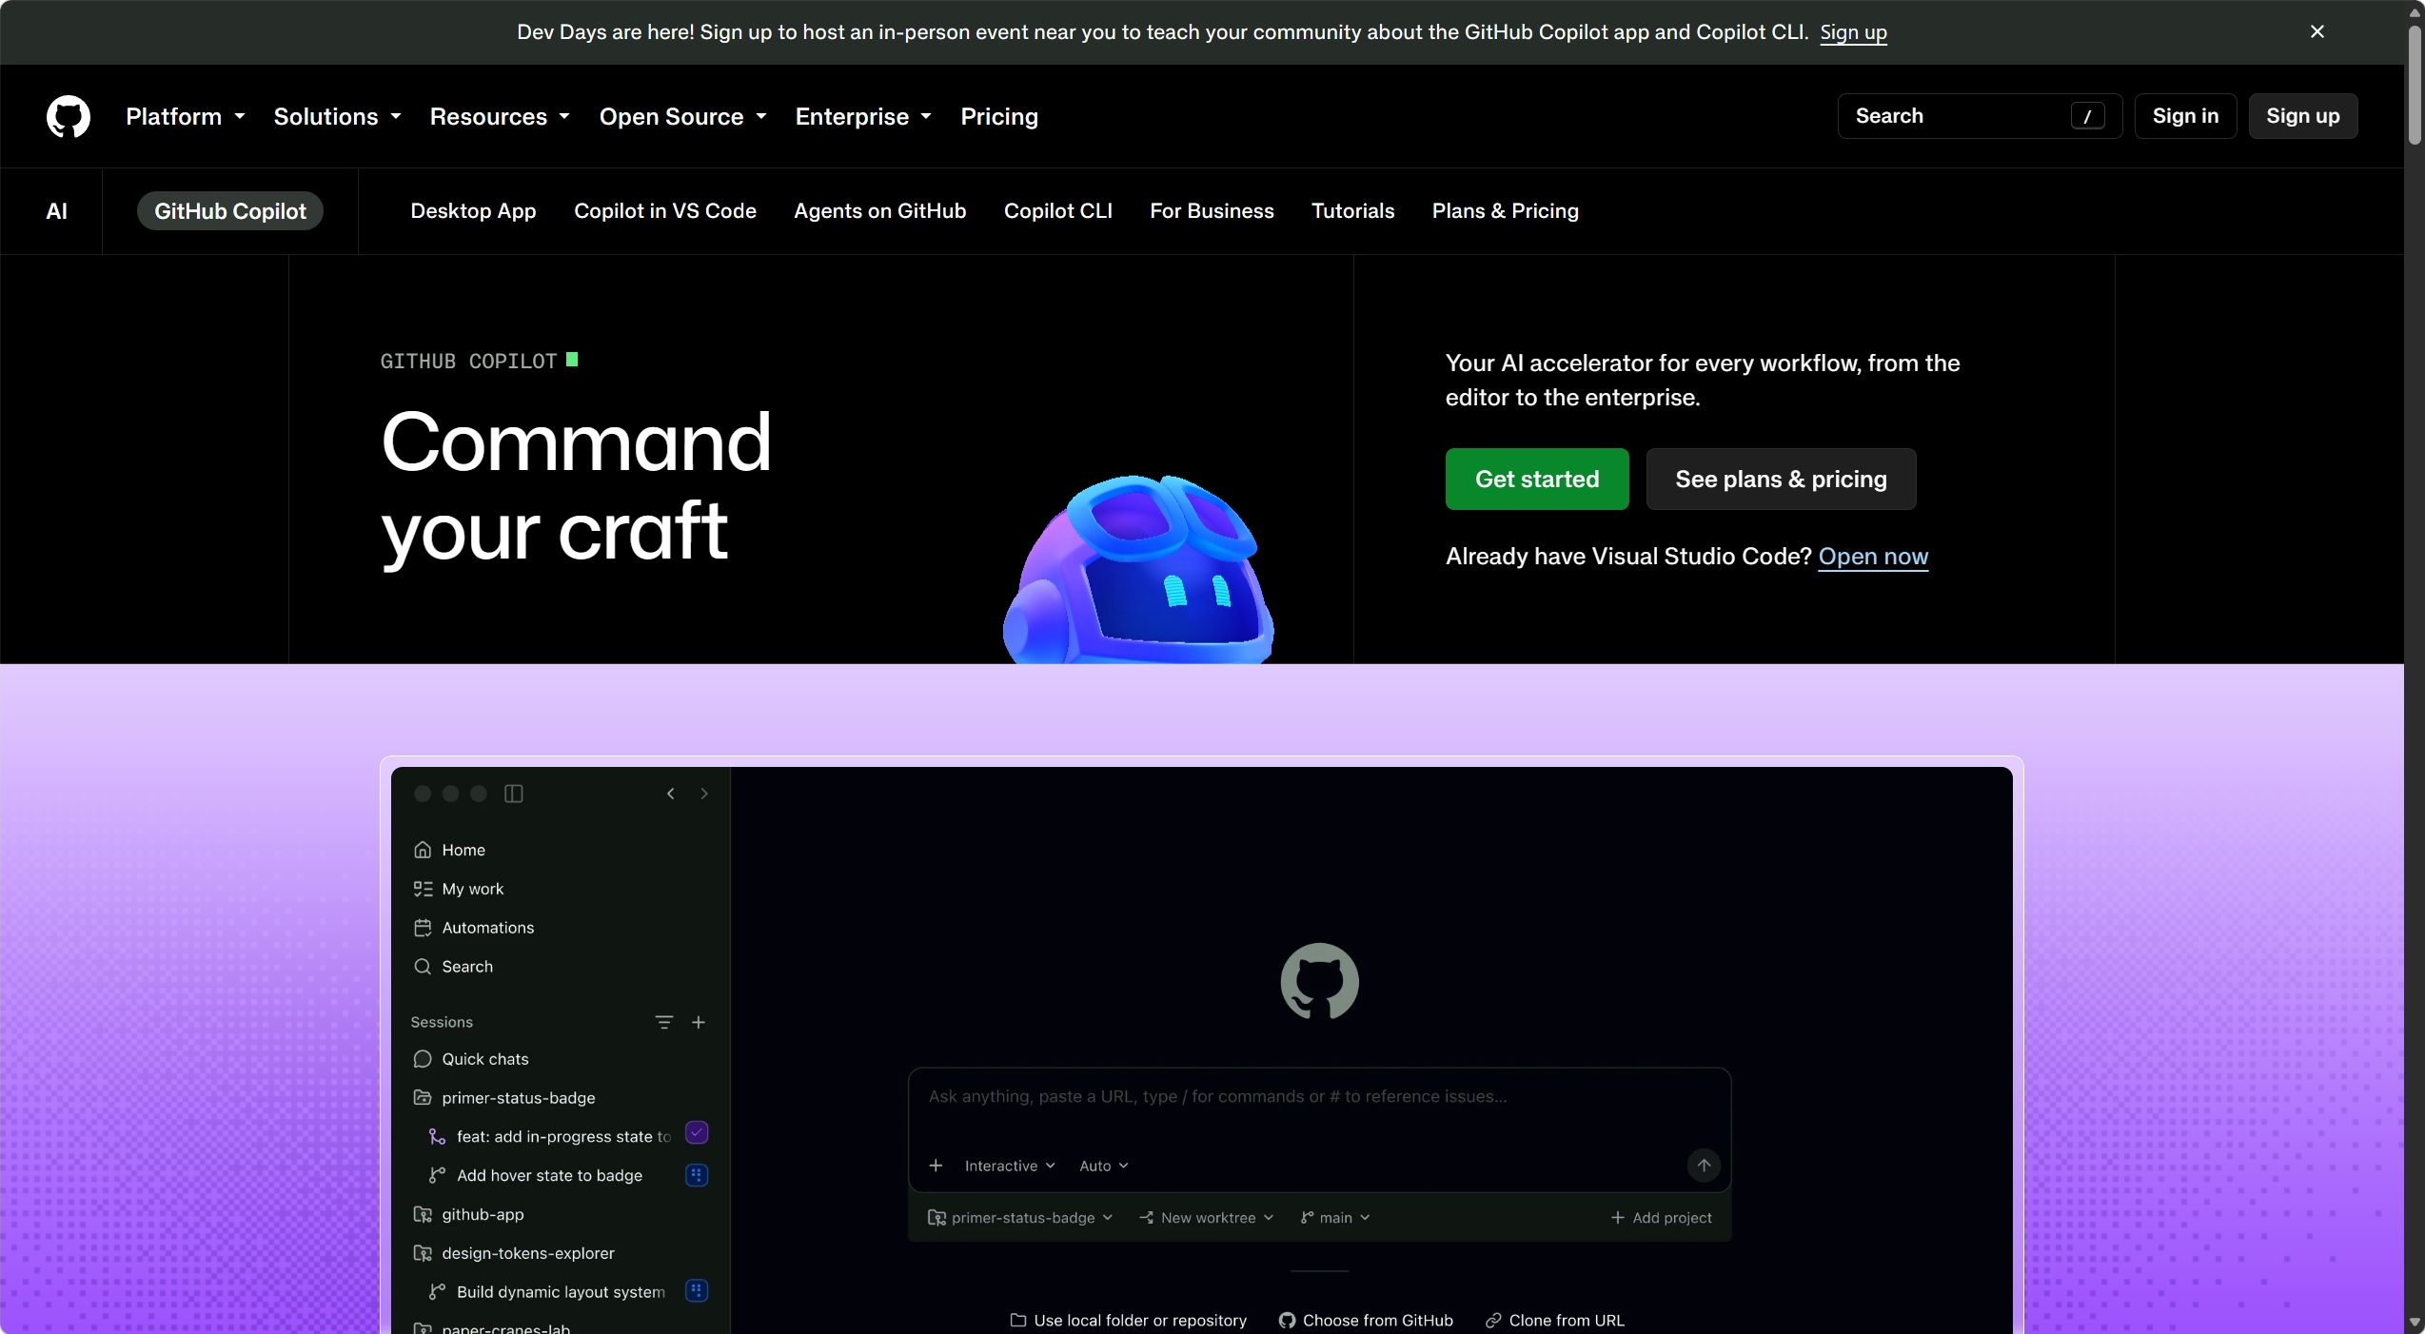Open the Auto model dropdown
This screenshot has width=2425, height=1334.
click(x=1104, y=1167)
